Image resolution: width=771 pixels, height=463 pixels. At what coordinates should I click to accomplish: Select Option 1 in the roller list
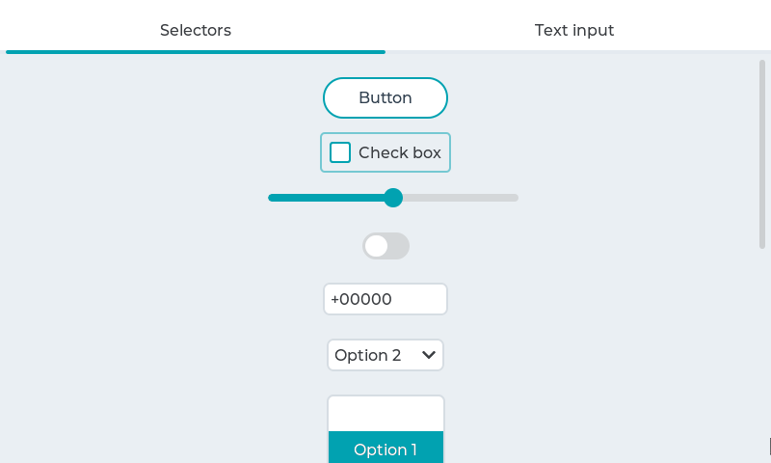click(x=385, y=449)
